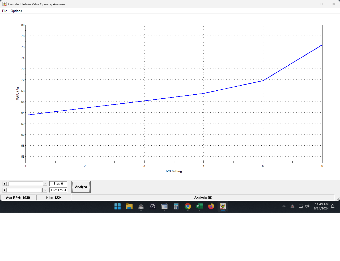Launch Google Chrome from the taskbar
The width and height of the screenshot is (340, 261).
(x=188, y=207)
